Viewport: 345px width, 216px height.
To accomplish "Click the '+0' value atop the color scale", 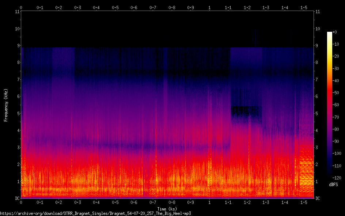I will (x=335, y=32).
